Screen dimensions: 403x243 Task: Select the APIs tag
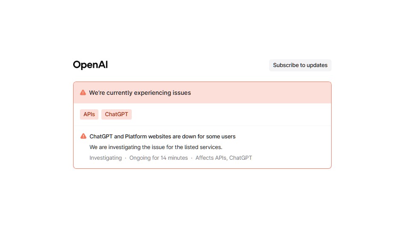click(x=89, y=114)
